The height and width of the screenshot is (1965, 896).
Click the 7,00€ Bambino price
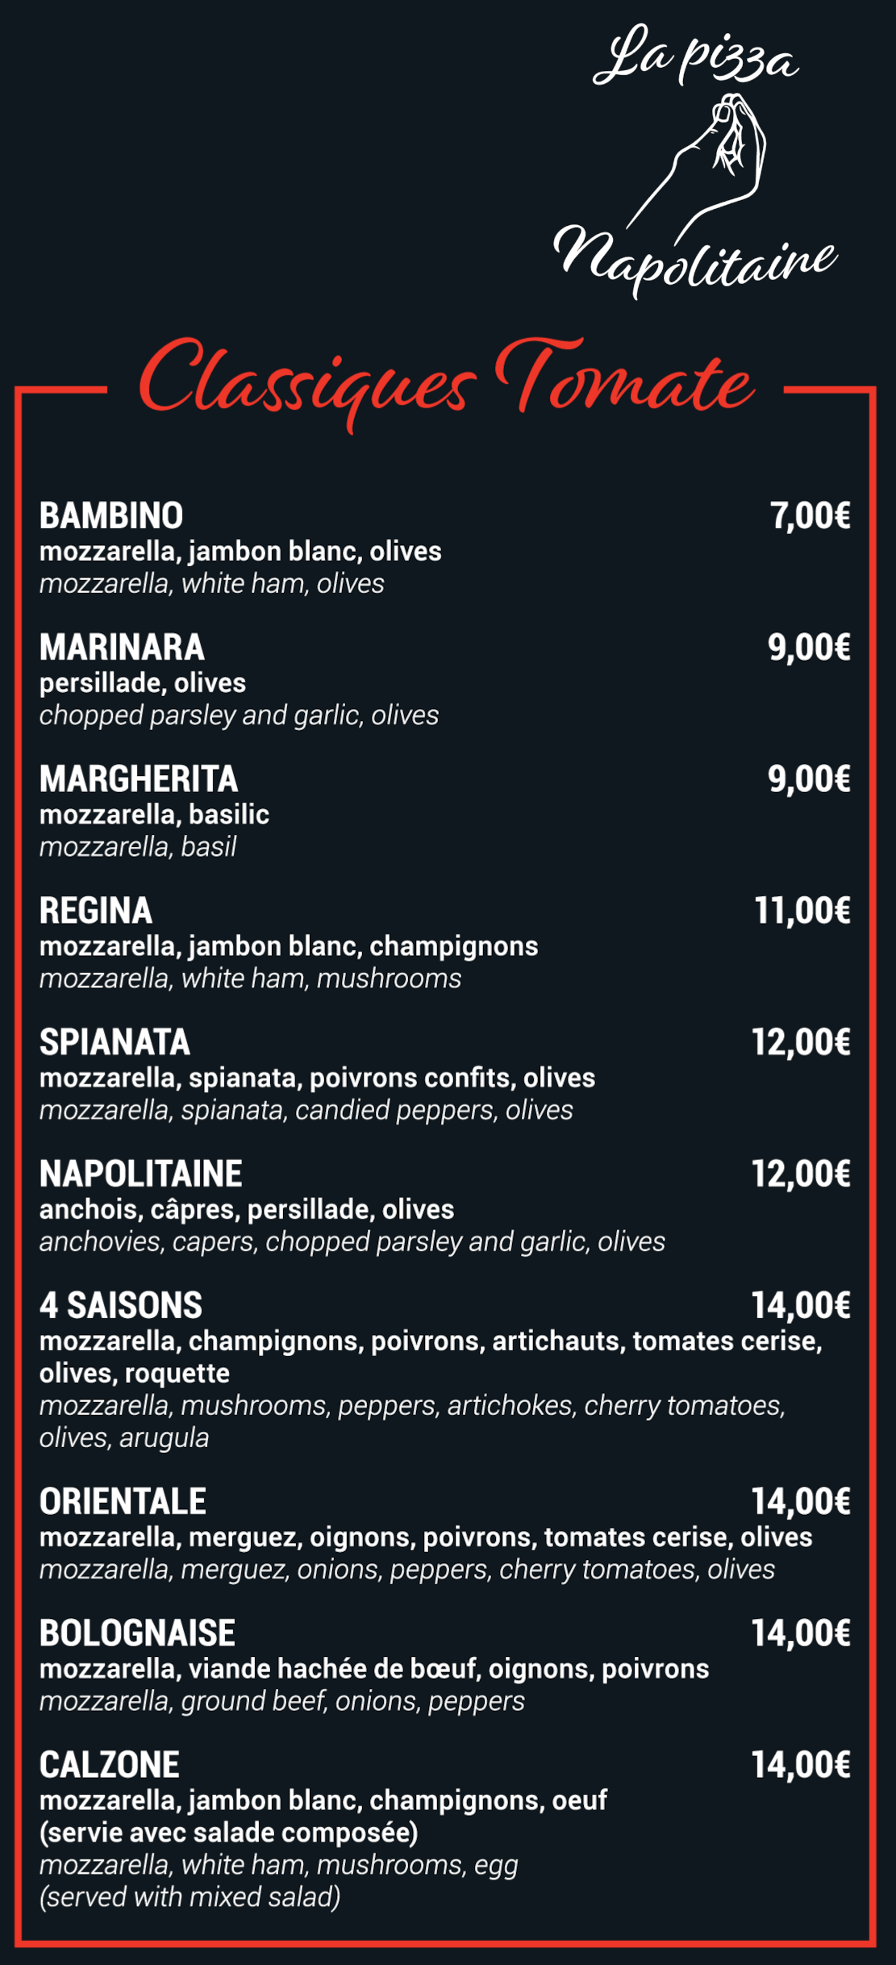coord(810,516)
